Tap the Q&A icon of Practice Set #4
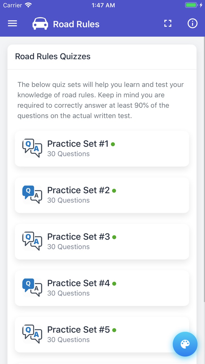 coord(32,288)
